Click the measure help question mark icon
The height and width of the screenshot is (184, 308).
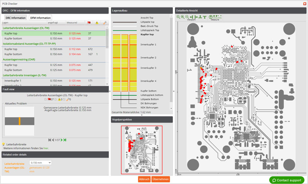point(210,17)
